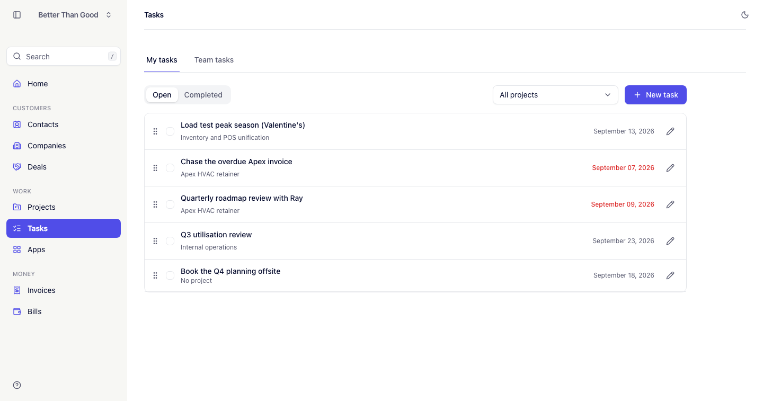Open Apps page
Viewport: 763px width, 401px height.
tap(64, 249)
